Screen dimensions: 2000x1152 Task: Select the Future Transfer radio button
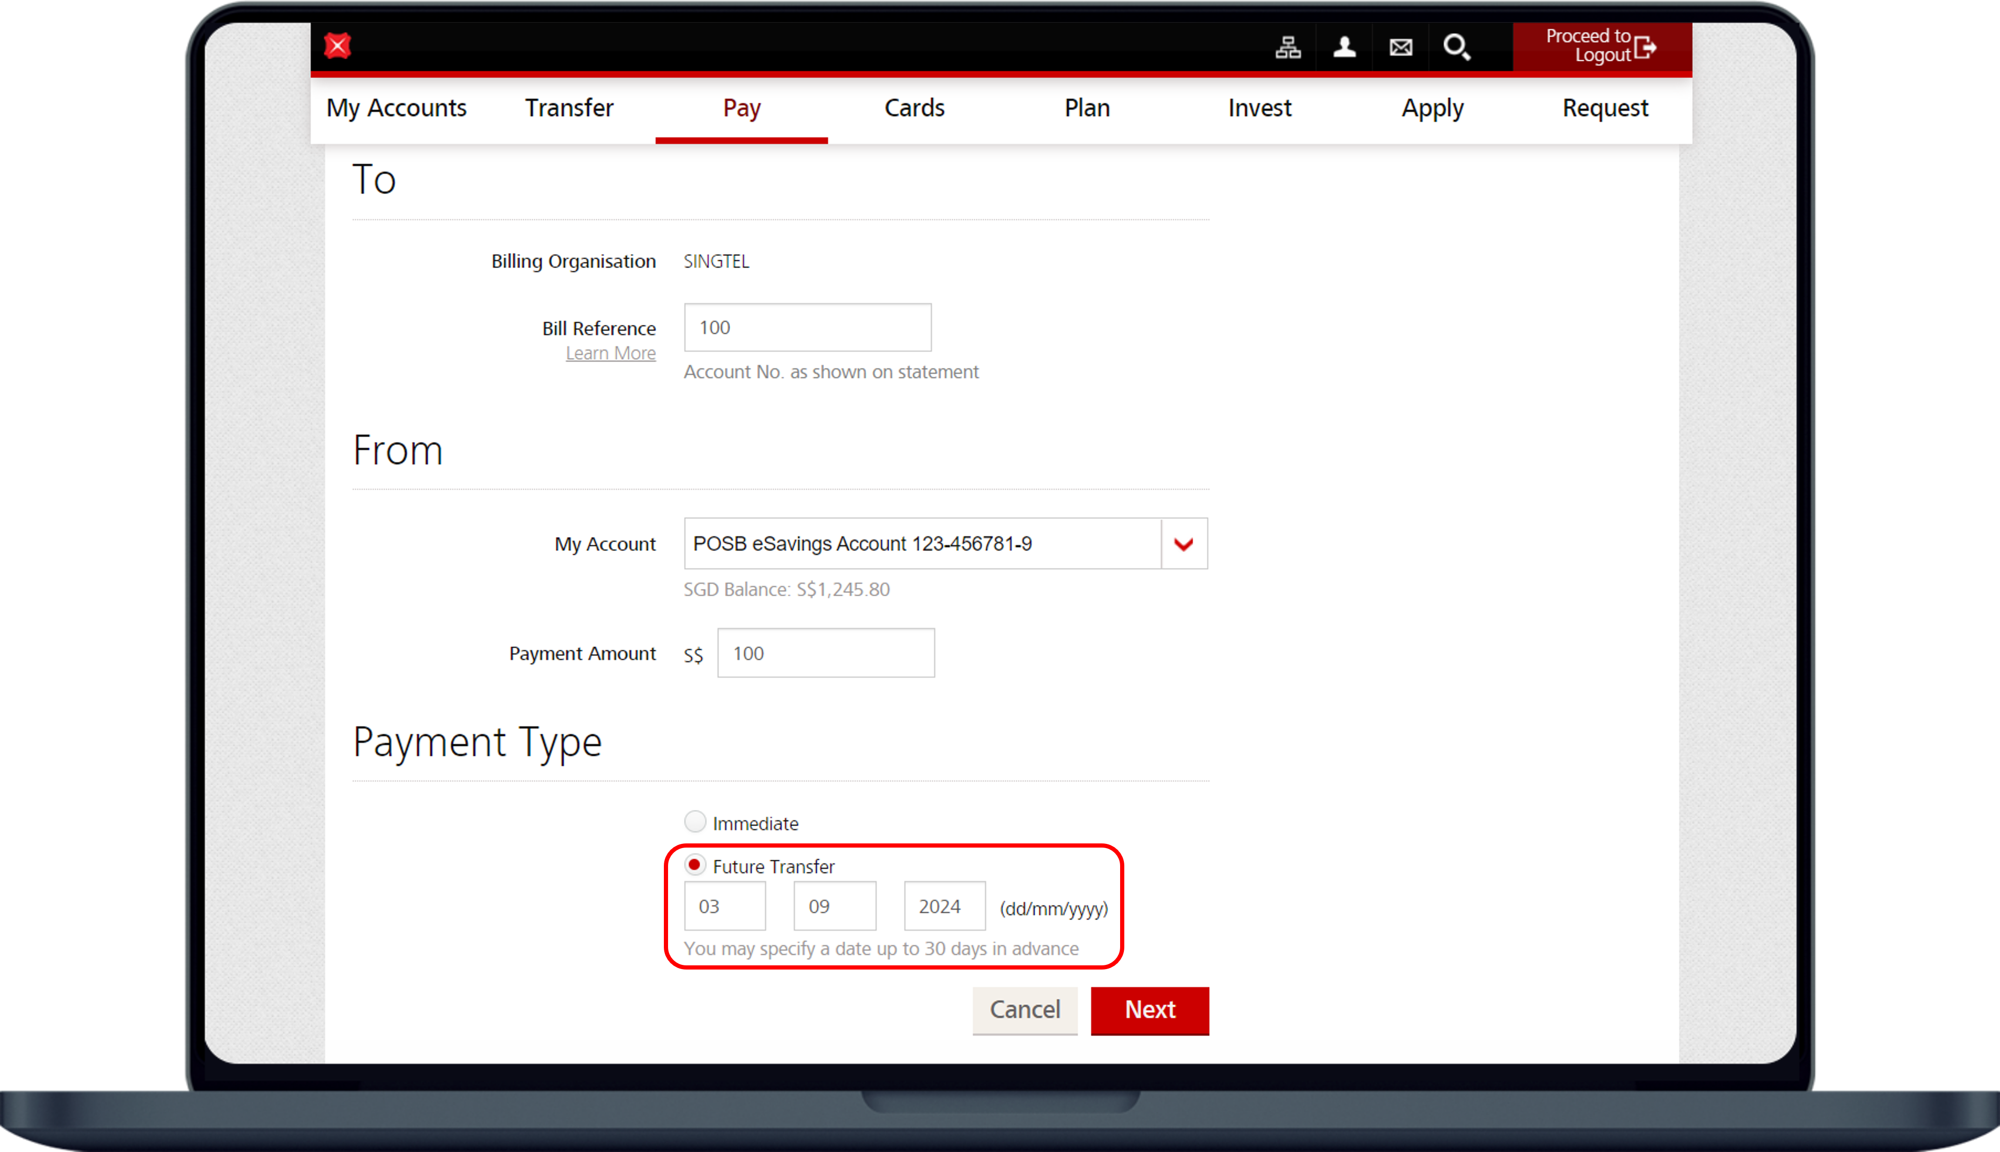coord(695,865)
